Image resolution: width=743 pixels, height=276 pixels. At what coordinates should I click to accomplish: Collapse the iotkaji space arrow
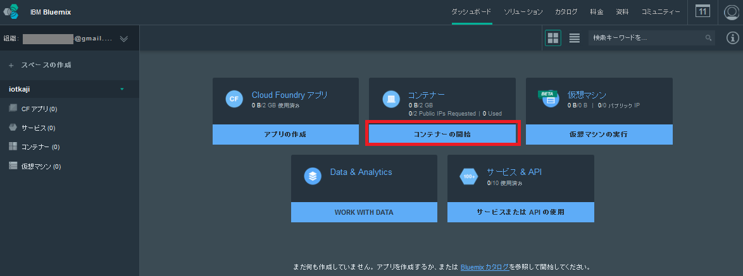pyautogui.click(x=122, y=89)
